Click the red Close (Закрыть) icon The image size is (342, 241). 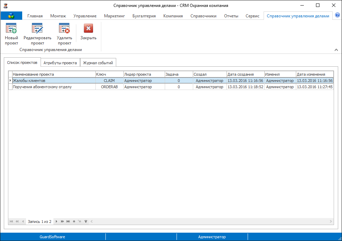coord(88,28)
